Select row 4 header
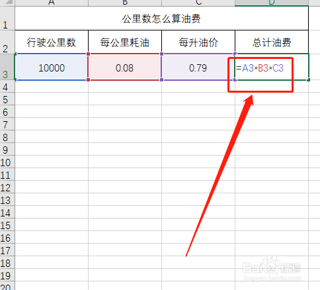The width and height of the screenshot is (320, 290). click(7, 86)
